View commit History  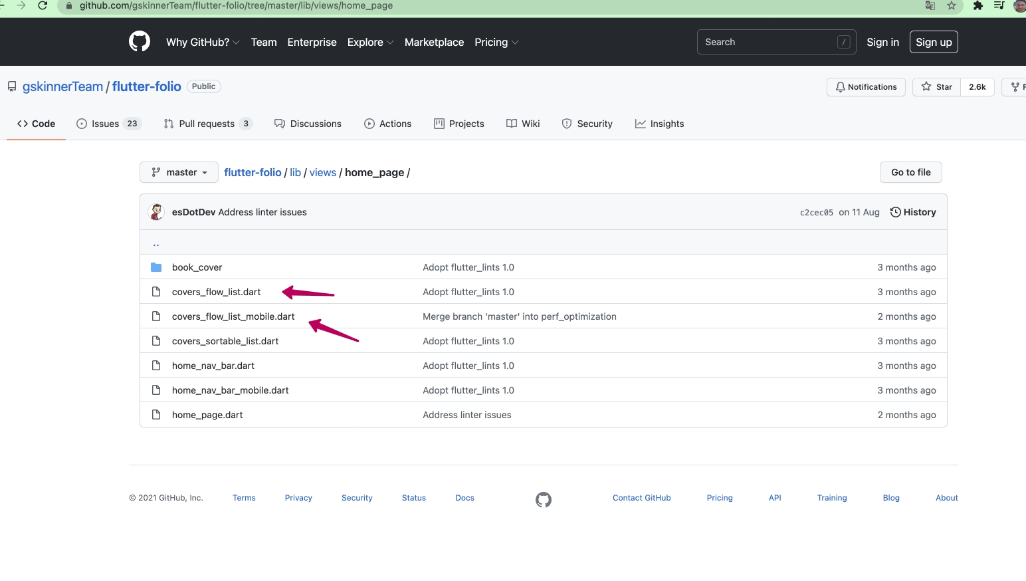[x=913, y=212]
